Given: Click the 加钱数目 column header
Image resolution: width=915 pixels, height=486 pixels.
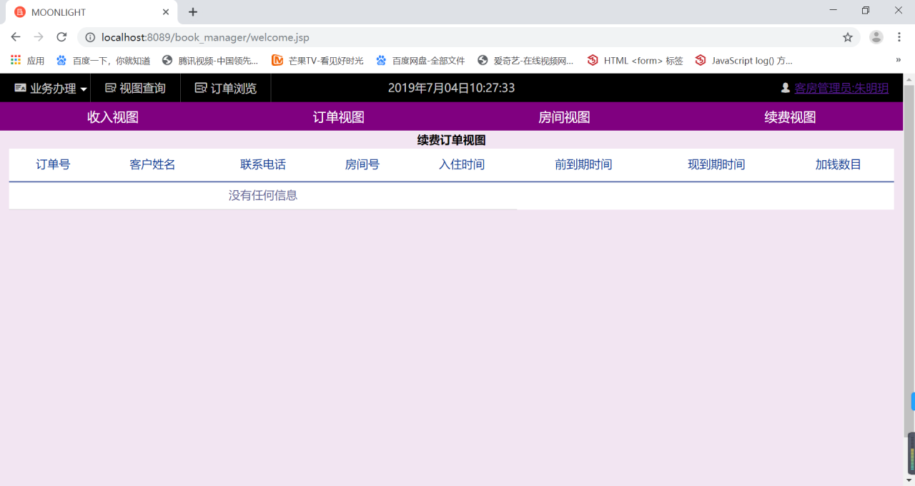Looking at the screenshot, I should (x=839, y=164).
